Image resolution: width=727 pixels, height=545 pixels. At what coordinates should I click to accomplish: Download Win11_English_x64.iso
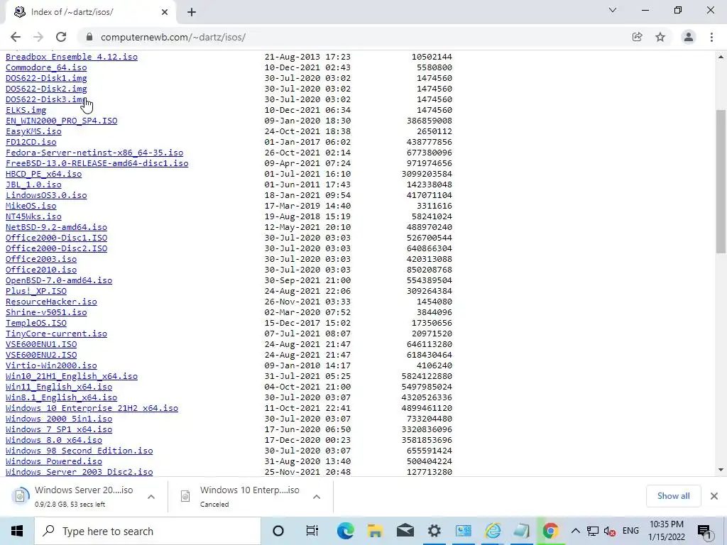pyautogui.click(x=59, y=387)
